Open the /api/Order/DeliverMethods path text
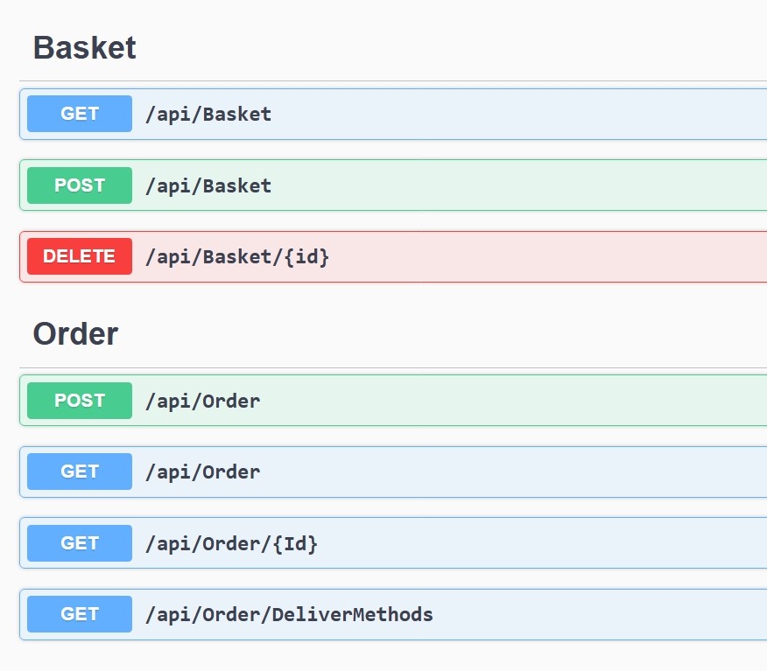Viewport: 767px width, 671px height. 289,614
